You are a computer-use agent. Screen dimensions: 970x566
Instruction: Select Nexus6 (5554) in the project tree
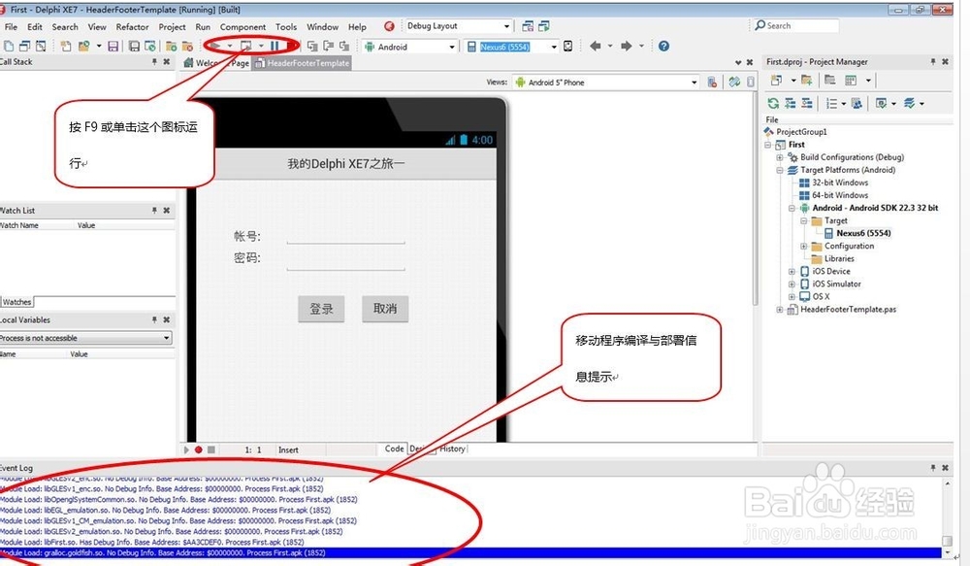863,233
